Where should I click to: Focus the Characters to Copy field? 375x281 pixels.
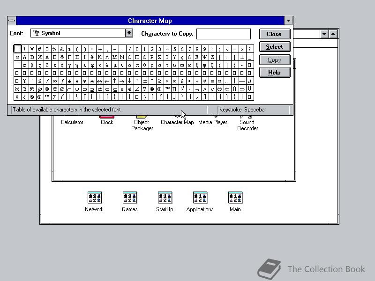tap(224, 34)
